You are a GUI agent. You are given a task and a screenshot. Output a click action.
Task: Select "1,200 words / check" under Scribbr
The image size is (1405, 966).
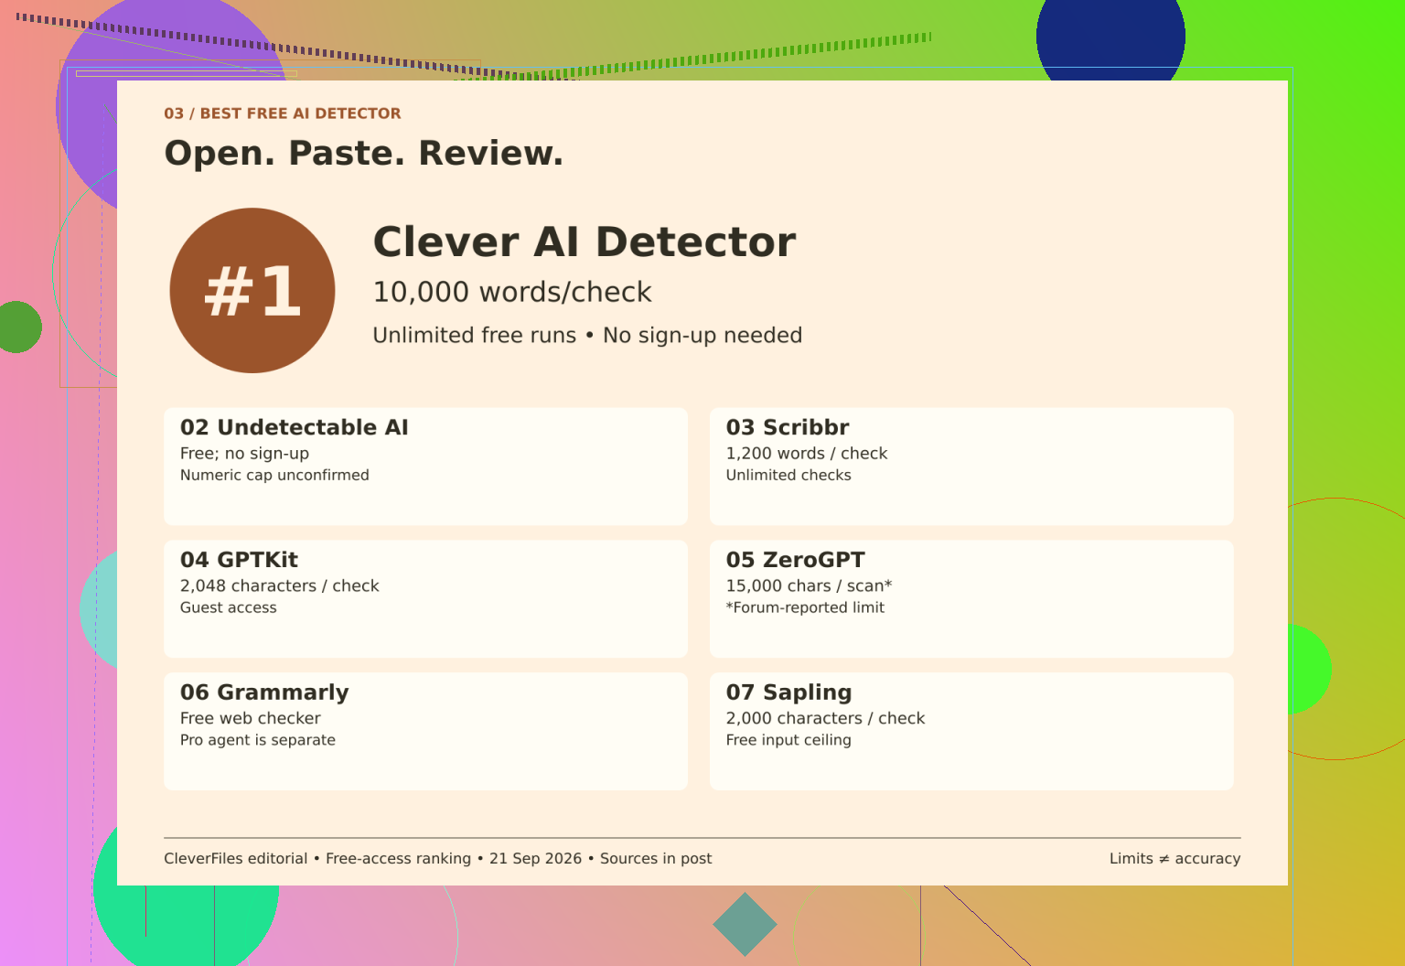coord(807,454)
